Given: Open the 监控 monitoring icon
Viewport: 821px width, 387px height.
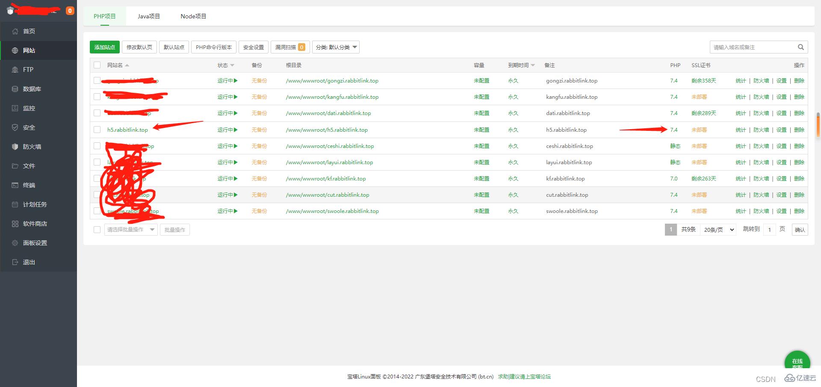Looking at the screenshot, I should coord(15,108).
